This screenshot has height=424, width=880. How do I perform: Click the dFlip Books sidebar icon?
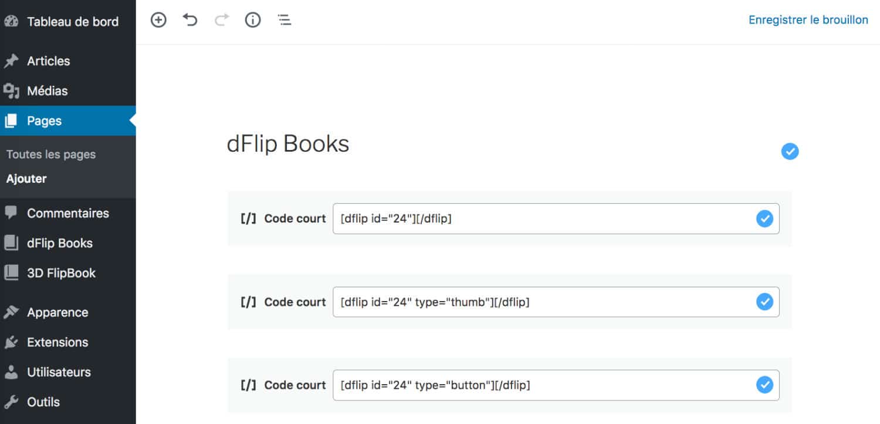pos(11,243)
